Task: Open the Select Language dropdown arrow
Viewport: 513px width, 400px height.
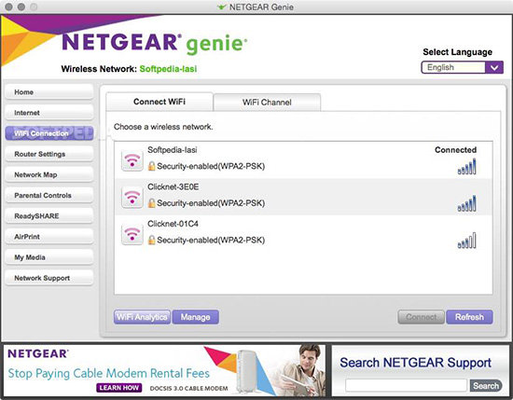Action: pyautogui.click(x=494, y=67)
